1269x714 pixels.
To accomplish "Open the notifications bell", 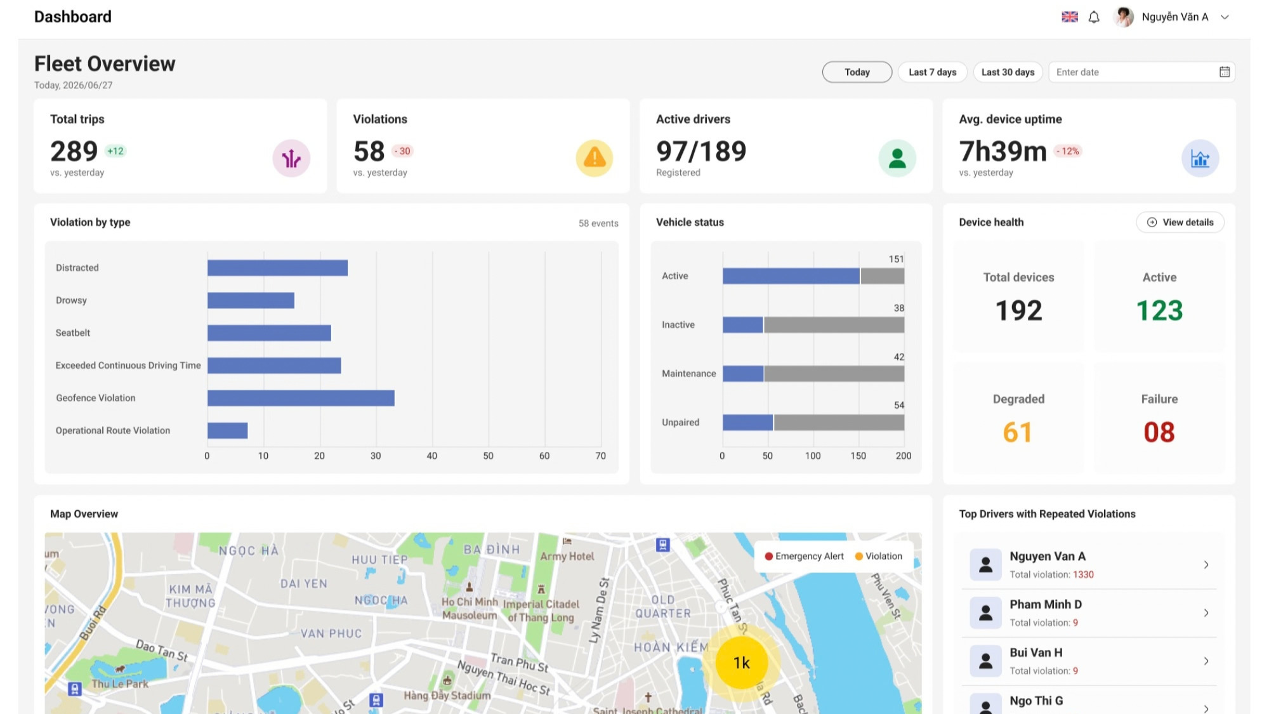I will coord(1094,17).
